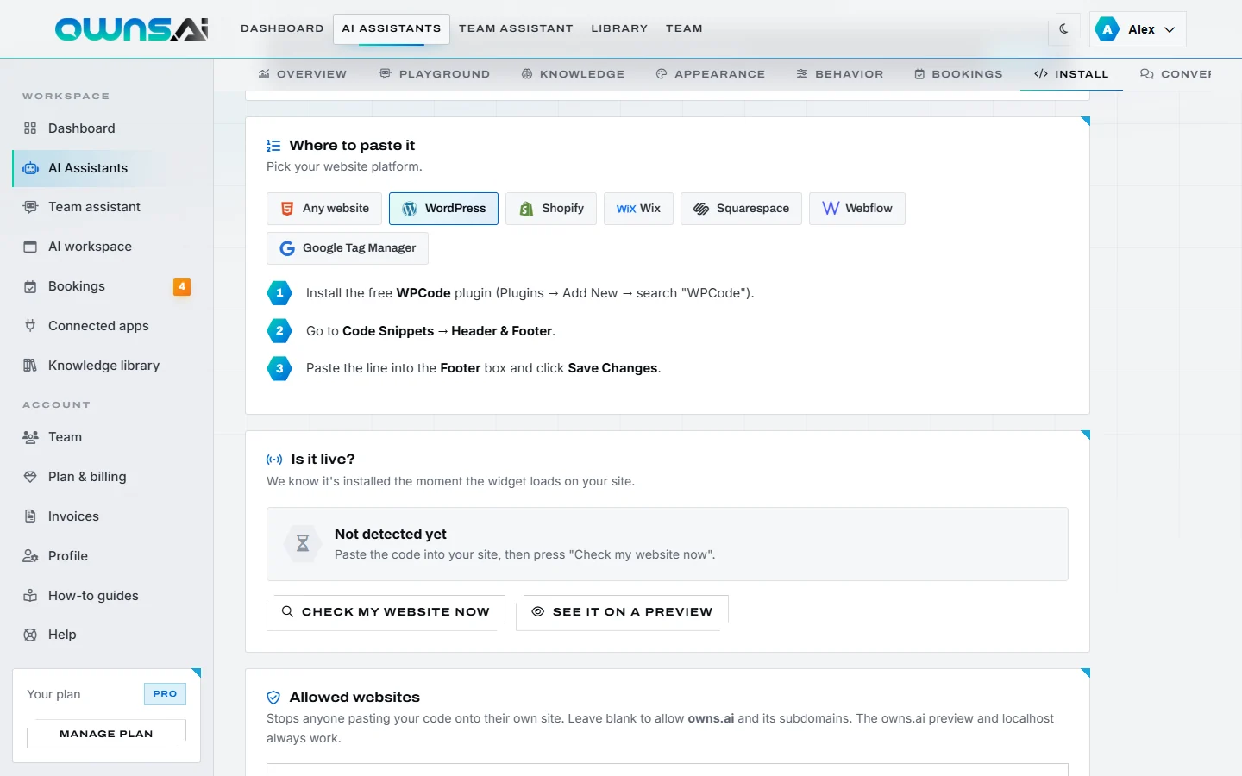Open the Team Assistant top menu item
This screenshot has height=776, width=1242.
pos(516,28)
